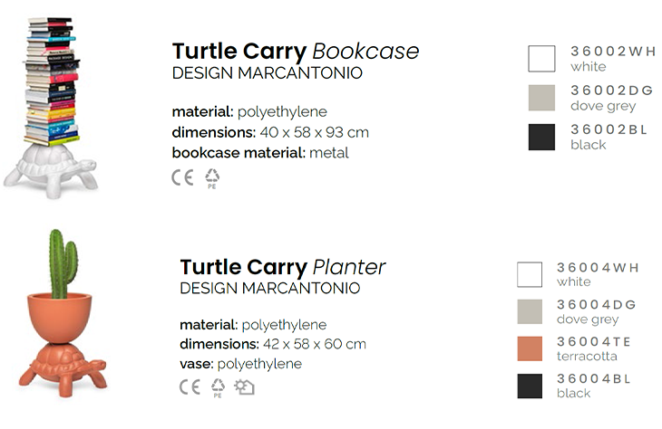Click the outdoor-use house icon under Planter
Screen dimensions: 662x429
pyautogui.click(x=245, y=386)
